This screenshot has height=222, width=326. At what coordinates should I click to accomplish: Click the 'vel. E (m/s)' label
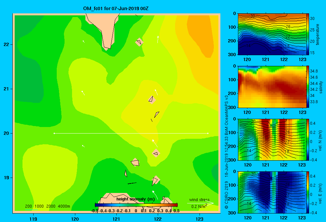pos(320,194)
